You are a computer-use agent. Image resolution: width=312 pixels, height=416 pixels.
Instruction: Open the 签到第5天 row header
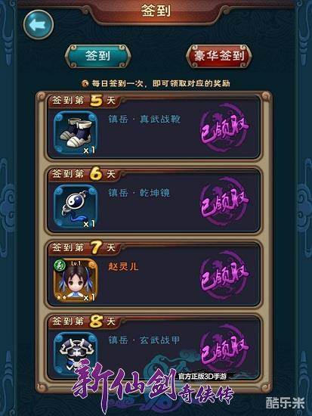(84, 101)
